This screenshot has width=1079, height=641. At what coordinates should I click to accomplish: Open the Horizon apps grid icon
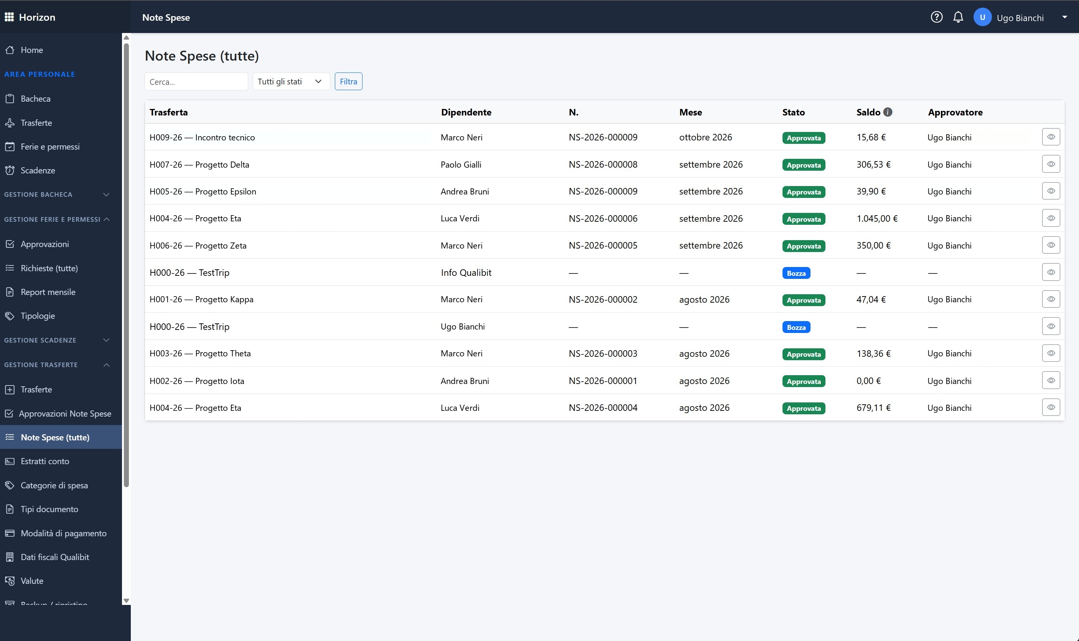[x=9, y=17]
